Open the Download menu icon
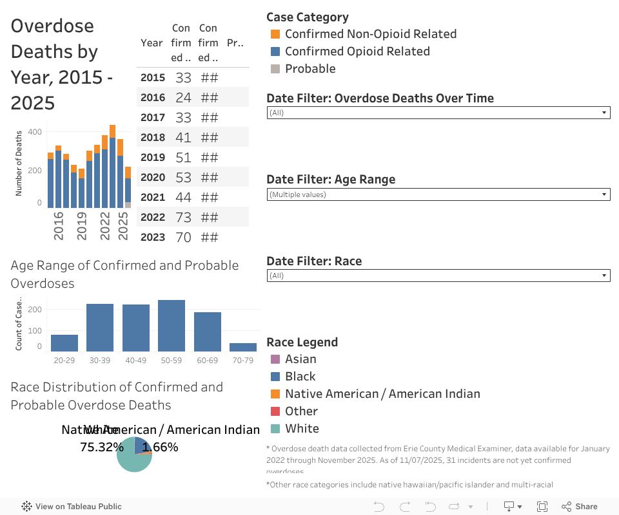Screen dimensions: 619x515 [x=509, y=507]
